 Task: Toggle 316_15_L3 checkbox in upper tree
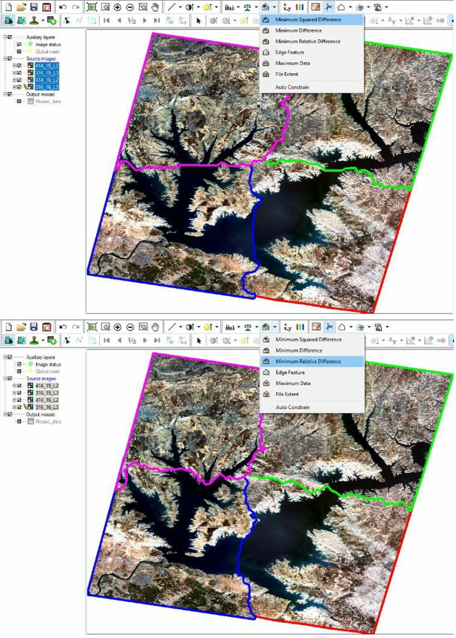19,73
